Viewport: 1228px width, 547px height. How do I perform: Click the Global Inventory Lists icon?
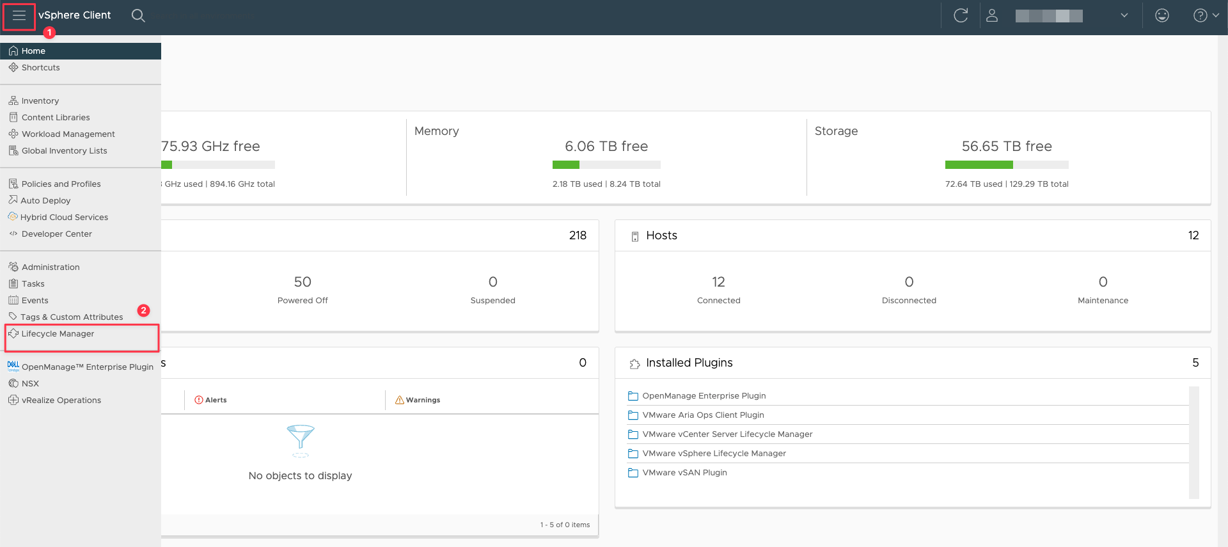tap(13, 150)
